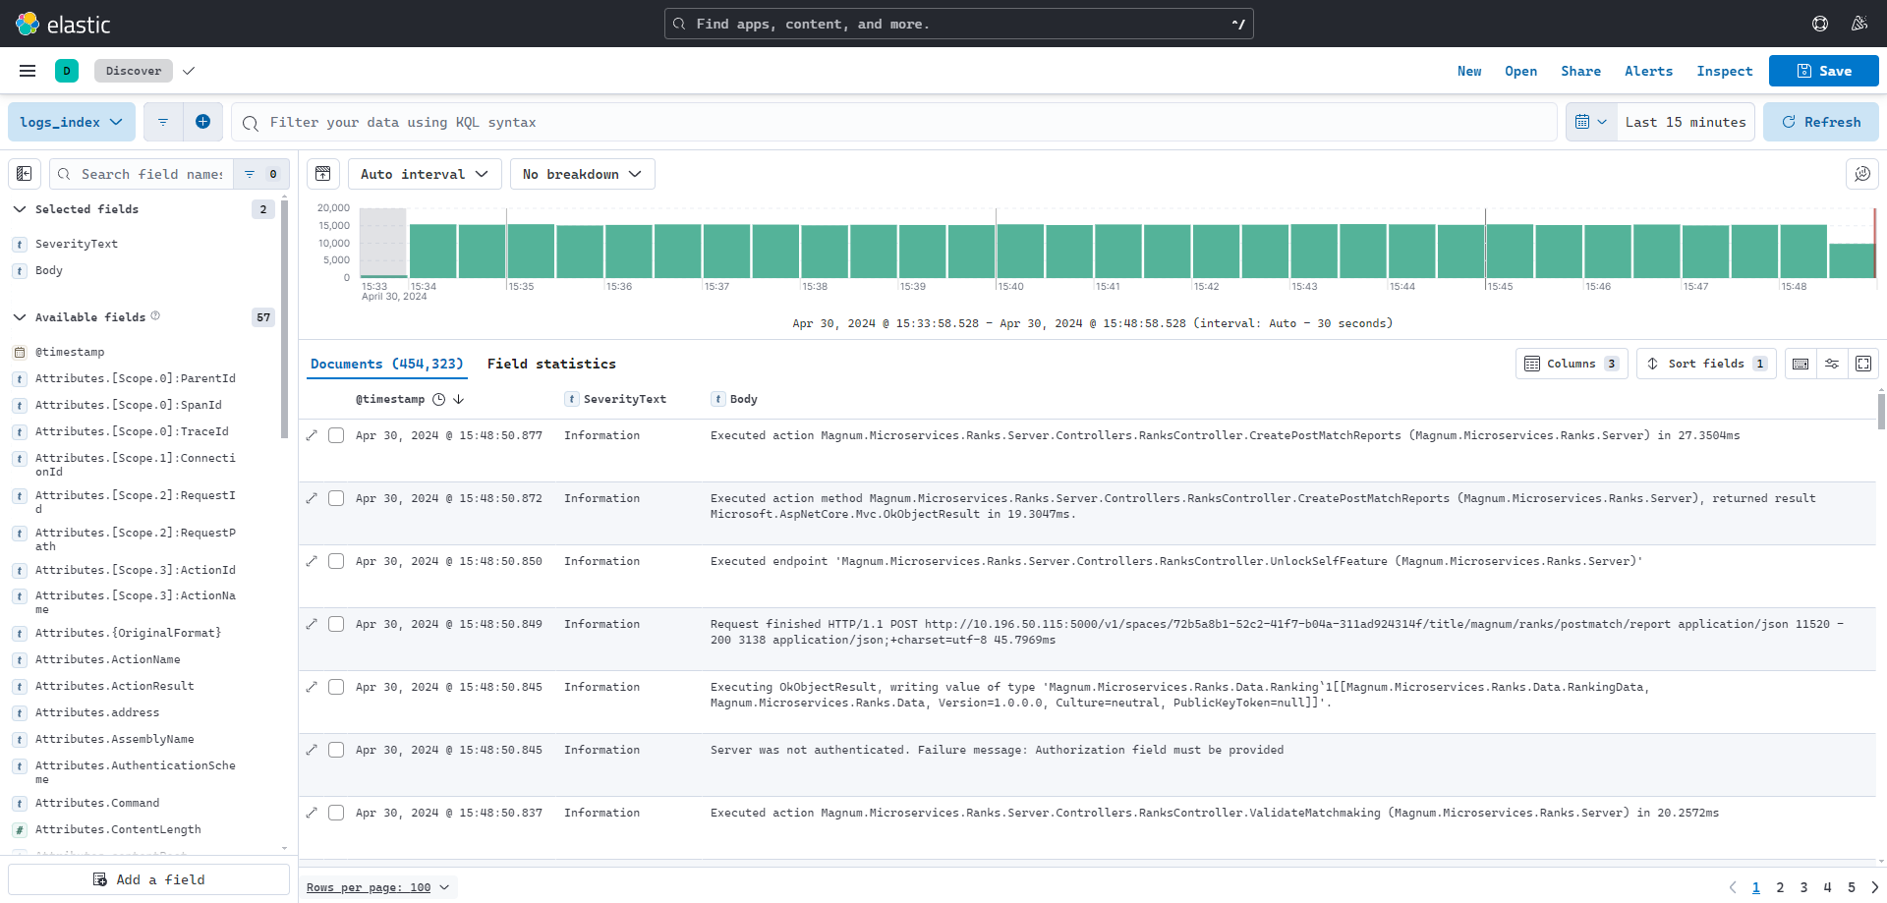Open the Discover breadcrumb chevron

189,71
